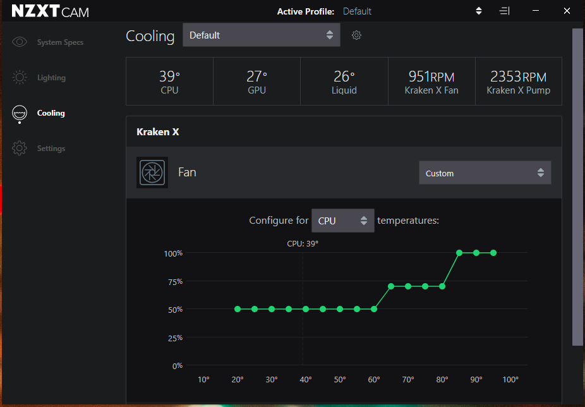
Task: Select fan curve point at 40°
Action: (x=306, y=309)
